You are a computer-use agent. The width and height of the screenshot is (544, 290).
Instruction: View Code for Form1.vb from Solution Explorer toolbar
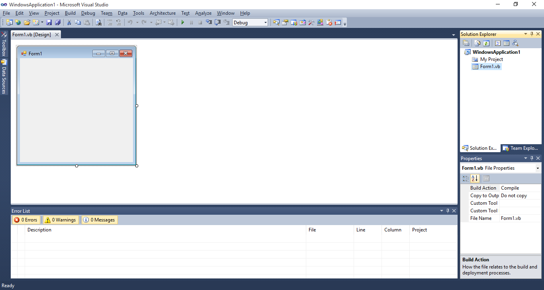[497, 43]
